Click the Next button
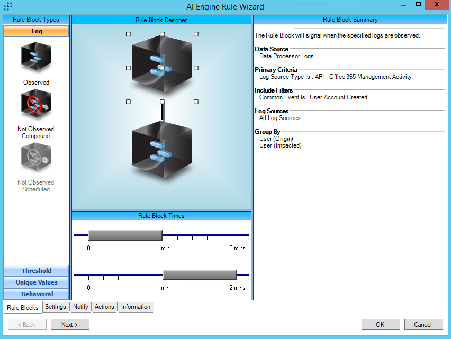Viewport: 451px width, 339px height. [x=70, y=325]
